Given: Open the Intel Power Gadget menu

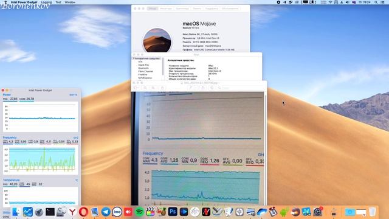Looking at the screenshot, I should point(24,2).
